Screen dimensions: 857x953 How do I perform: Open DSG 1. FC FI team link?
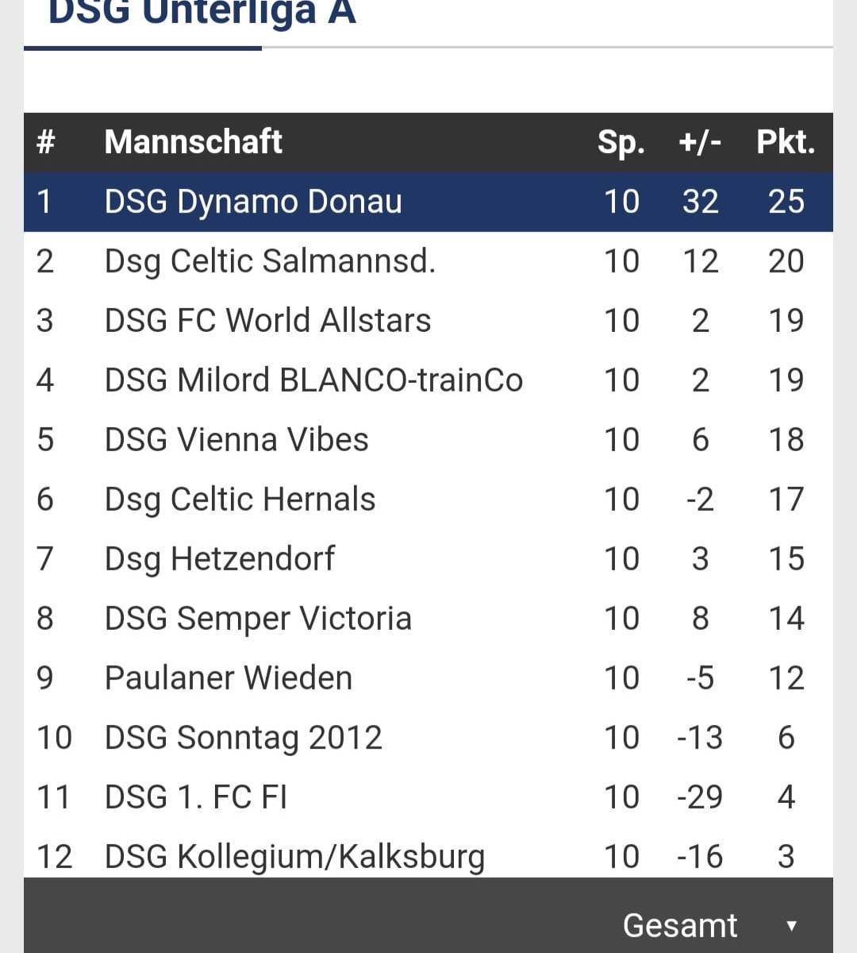click(x=196, y=797)
